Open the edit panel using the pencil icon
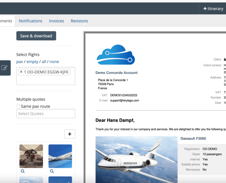This screenshot has height=183, width=226. point(4,68)
